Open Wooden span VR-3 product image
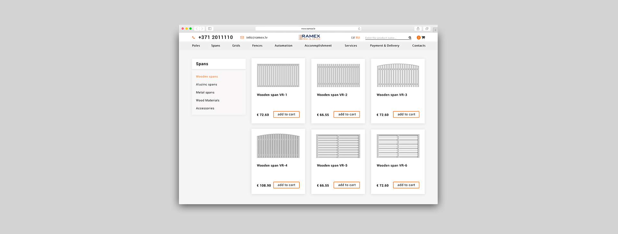The image size is (618, 234). point(398,75)
